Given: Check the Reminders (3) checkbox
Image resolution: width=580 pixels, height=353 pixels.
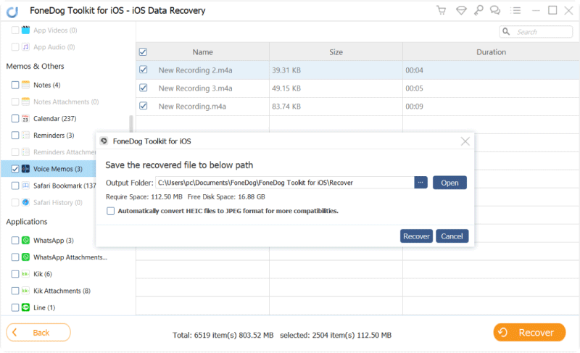Looking at the screenshot, I should (x=15, y=136).
